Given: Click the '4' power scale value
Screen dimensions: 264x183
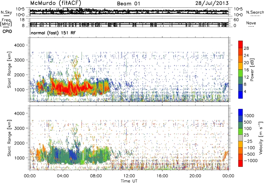Looking at the screenshot, I should [245, 91].
